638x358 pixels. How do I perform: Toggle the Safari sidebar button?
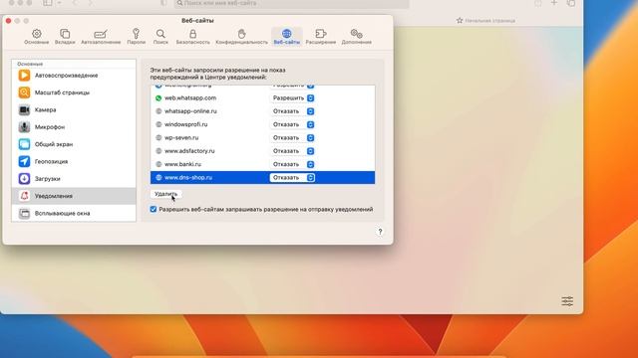tap(47, 3)
